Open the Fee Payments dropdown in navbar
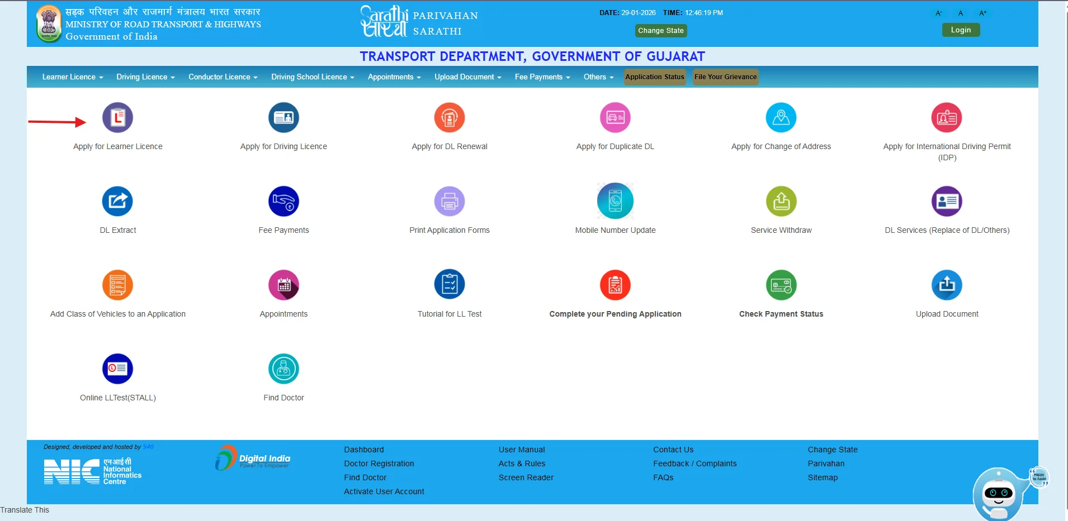 pyautogui.click(x=542, y=77)
